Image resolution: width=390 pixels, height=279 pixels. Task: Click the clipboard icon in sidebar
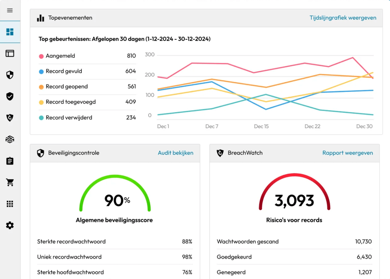(10, 161)
